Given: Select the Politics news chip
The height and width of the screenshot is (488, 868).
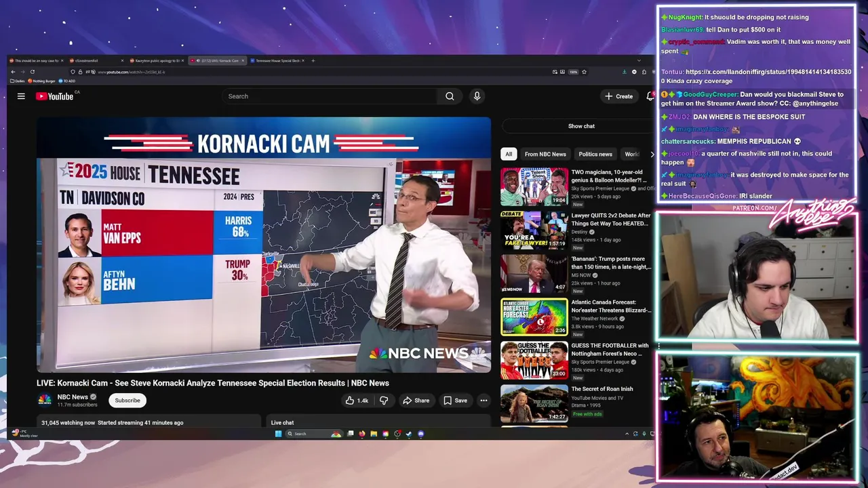Looking at the screenshot, I should (x=595, y=154).
